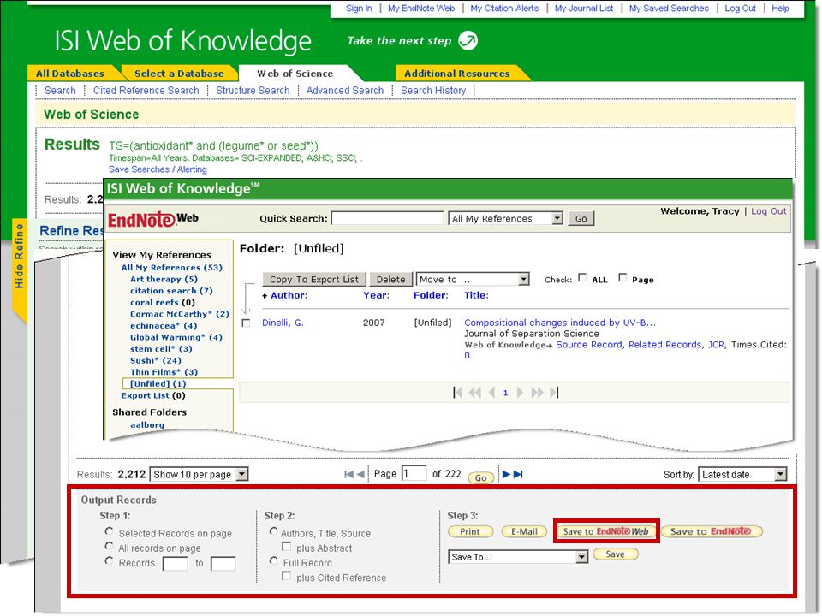Check the ALL references checkbox

click(x=582, y=277)
